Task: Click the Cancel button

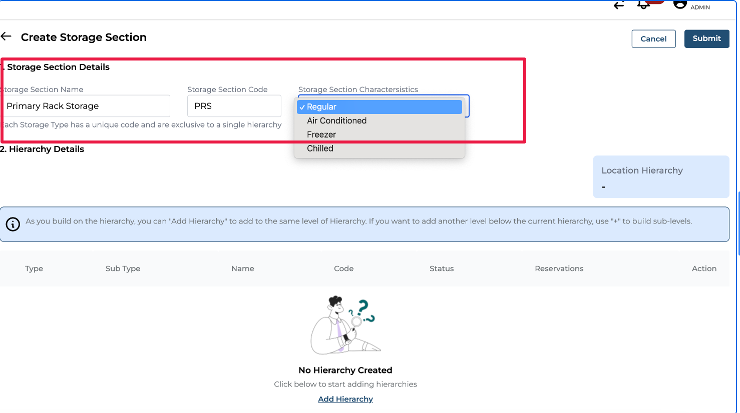Action: pyautogui.click(x=653, y=39)
